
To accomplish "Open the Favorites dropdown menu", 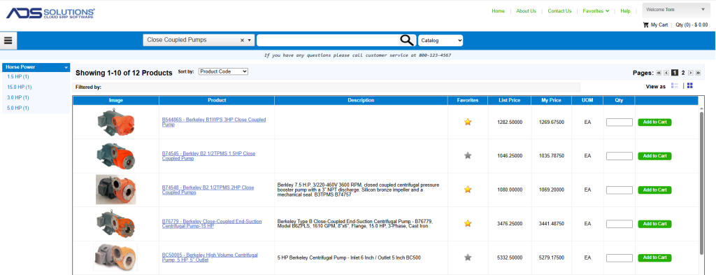I will (596, 11).
